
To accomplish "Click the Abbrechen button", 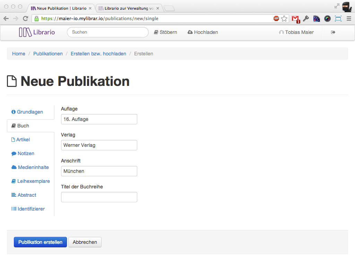I will pos(85,242).
